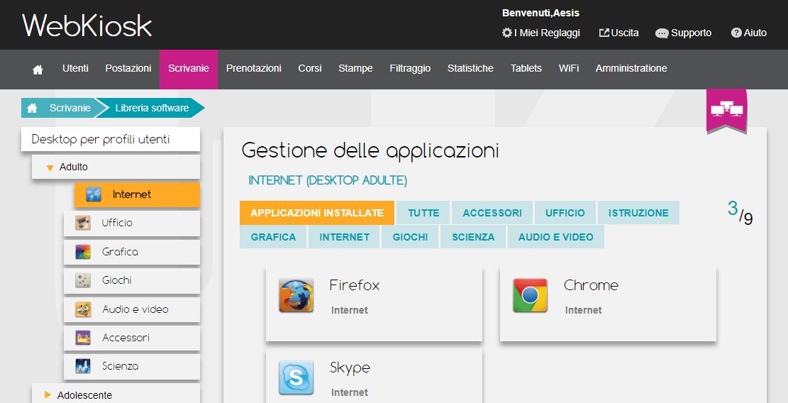Switch to the Scienza filter tab
This screenshot has width=788, height=403.
point(473,237)
